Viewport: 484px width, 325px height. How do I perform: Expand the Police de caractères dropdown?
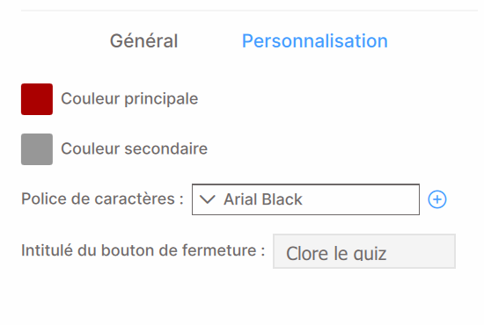point(305,199)
